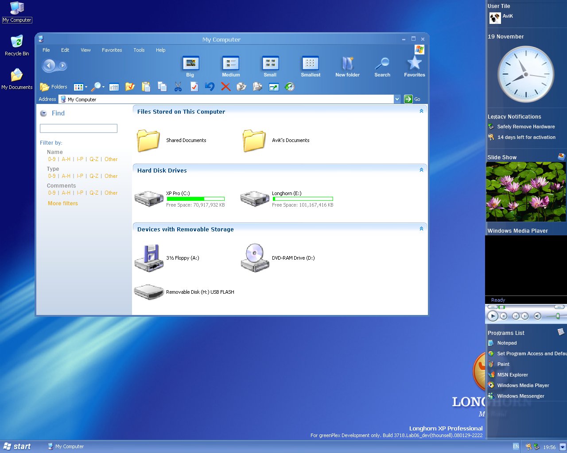Image resolution: width=567 pixels, height=453 pixels.
Task: Filter Comments by Q-Z
Action: [94, 193]
